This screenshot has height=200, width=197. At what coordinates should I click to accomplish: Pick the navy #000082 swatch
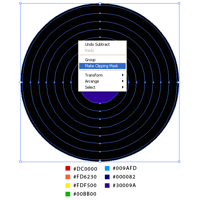tap(107, 177)
